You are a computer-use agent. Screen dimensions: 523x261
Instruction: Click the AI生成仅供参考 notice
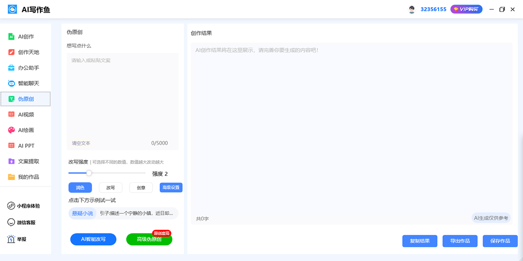[x=491, y=218]
